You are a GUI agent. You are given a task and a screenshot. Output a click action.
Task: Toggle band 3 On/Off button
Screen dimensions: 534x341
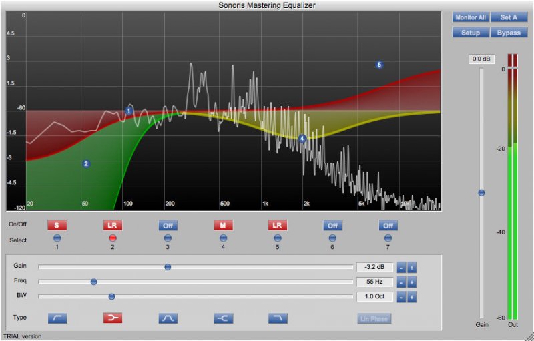(x=168, y=226)
